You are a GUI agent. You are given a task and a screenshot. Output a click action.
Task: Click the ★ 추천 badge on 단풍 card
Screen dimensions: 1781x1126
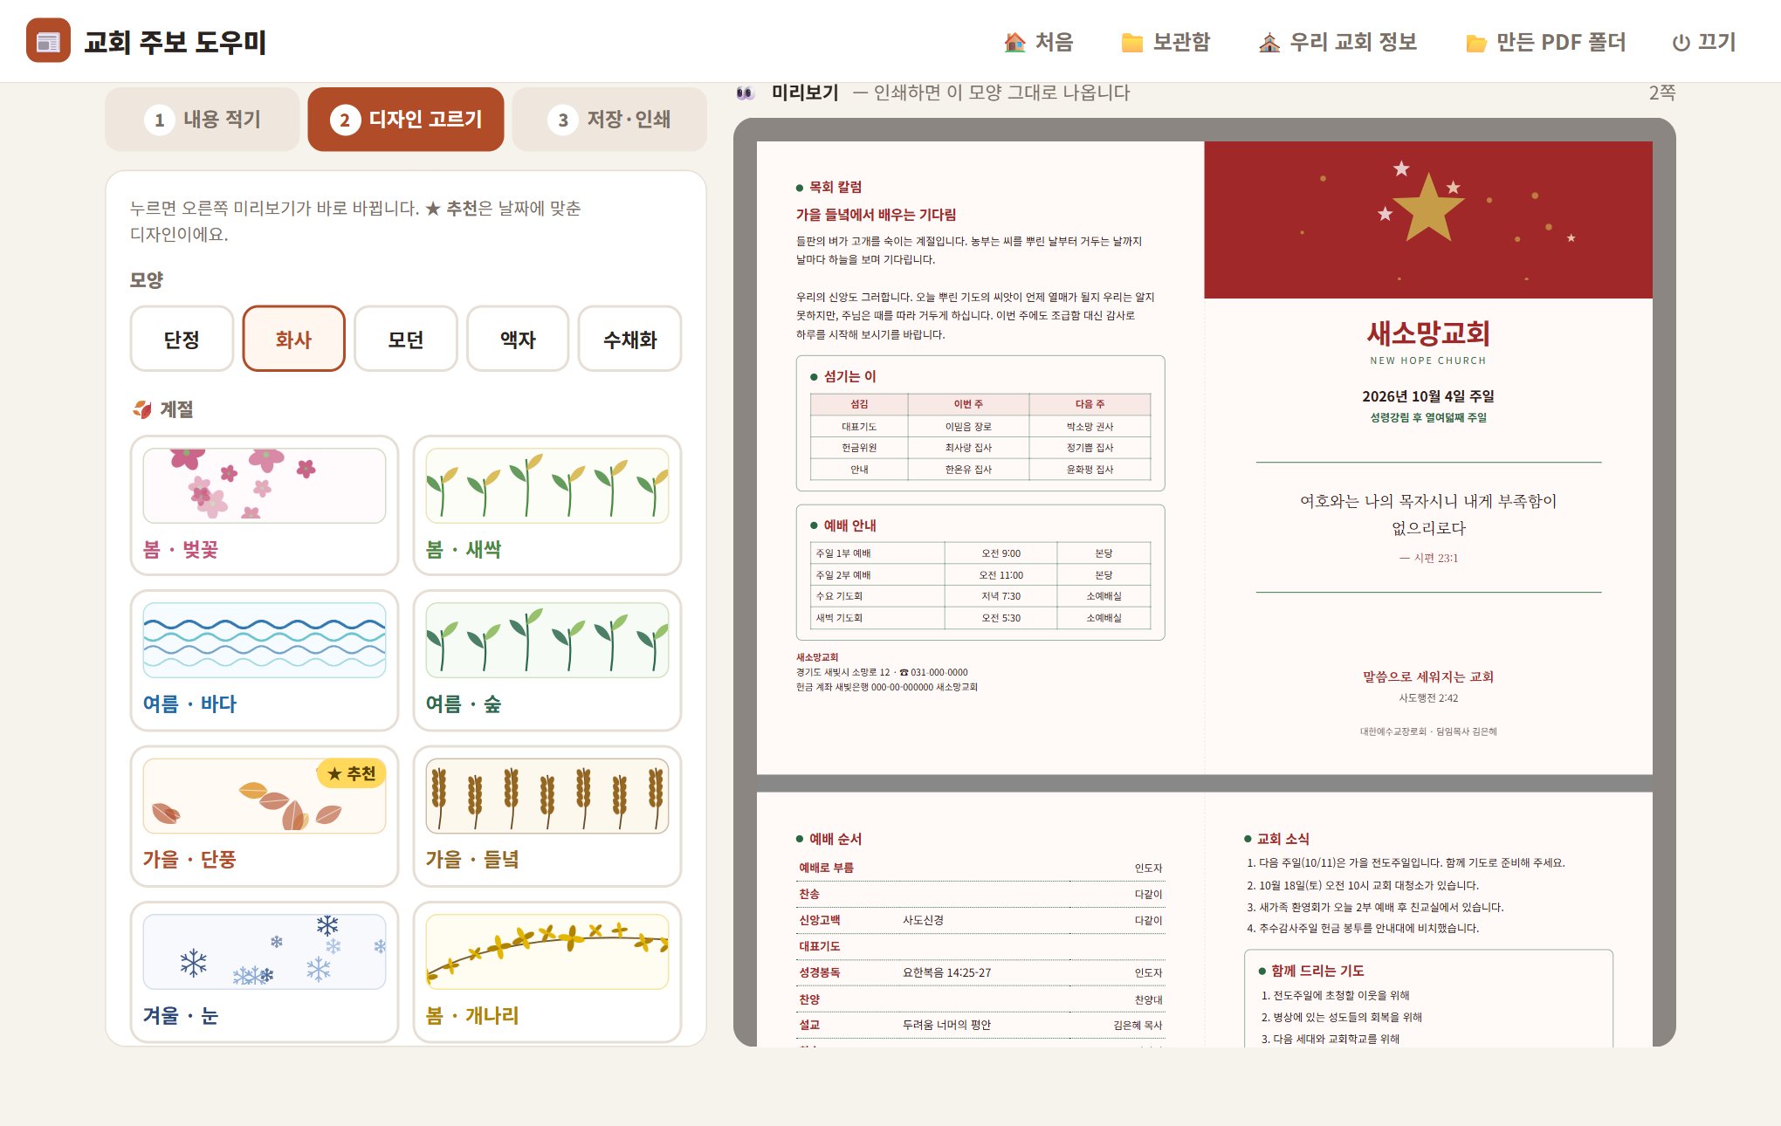351,773
